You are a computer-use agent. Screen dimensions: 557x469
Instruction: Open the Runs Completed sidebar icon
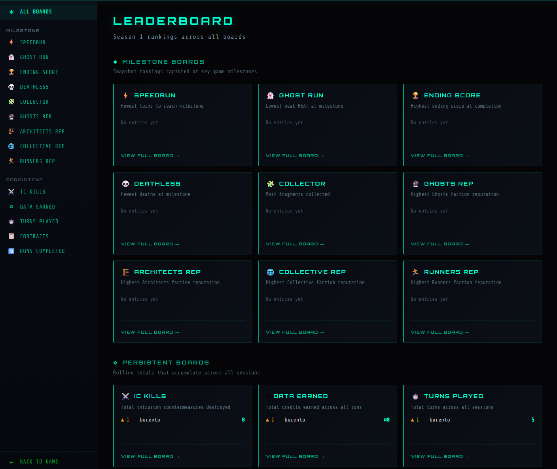click(11, 251)
